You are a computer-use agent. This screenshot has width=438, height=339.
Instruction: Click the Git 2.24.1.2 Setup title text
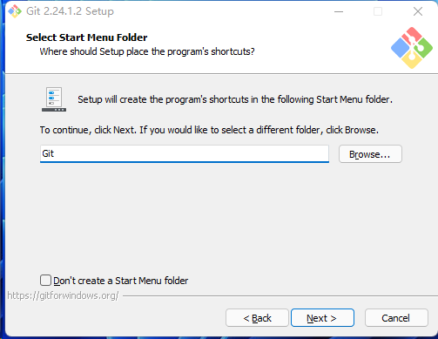tap(70, 11)
